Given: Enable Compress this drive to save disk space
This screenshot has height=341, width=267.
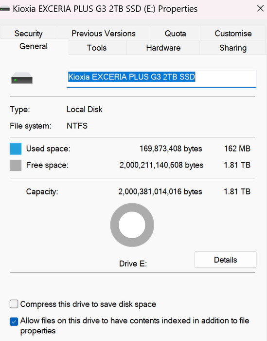Looking at the screenshot, I should point(14,304).
